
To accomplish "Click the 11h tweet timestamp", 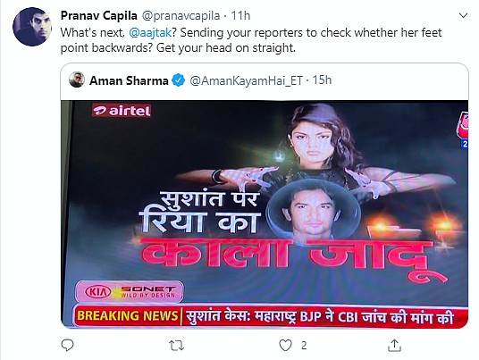I will pyautogui.click(x=240, y=15).
